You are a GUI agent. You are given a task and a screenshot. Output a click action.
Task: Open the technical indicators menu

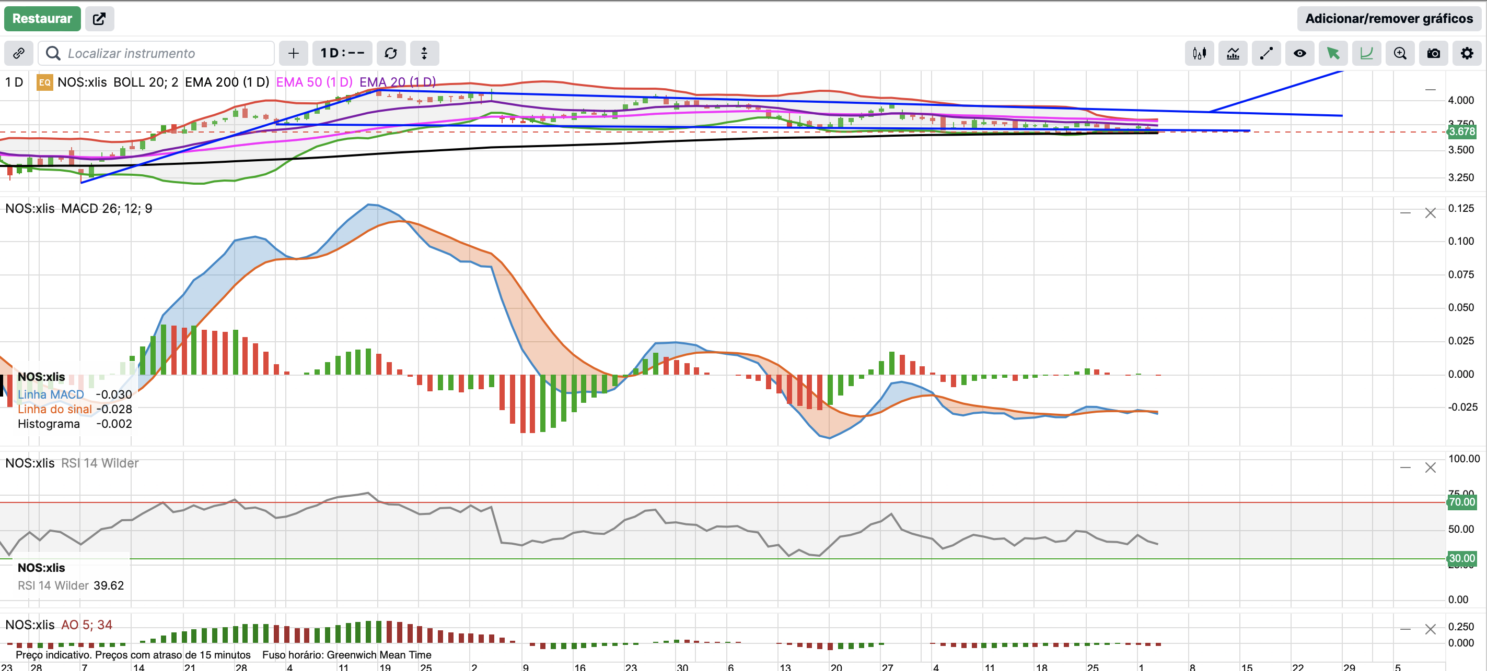[1233, 54]
